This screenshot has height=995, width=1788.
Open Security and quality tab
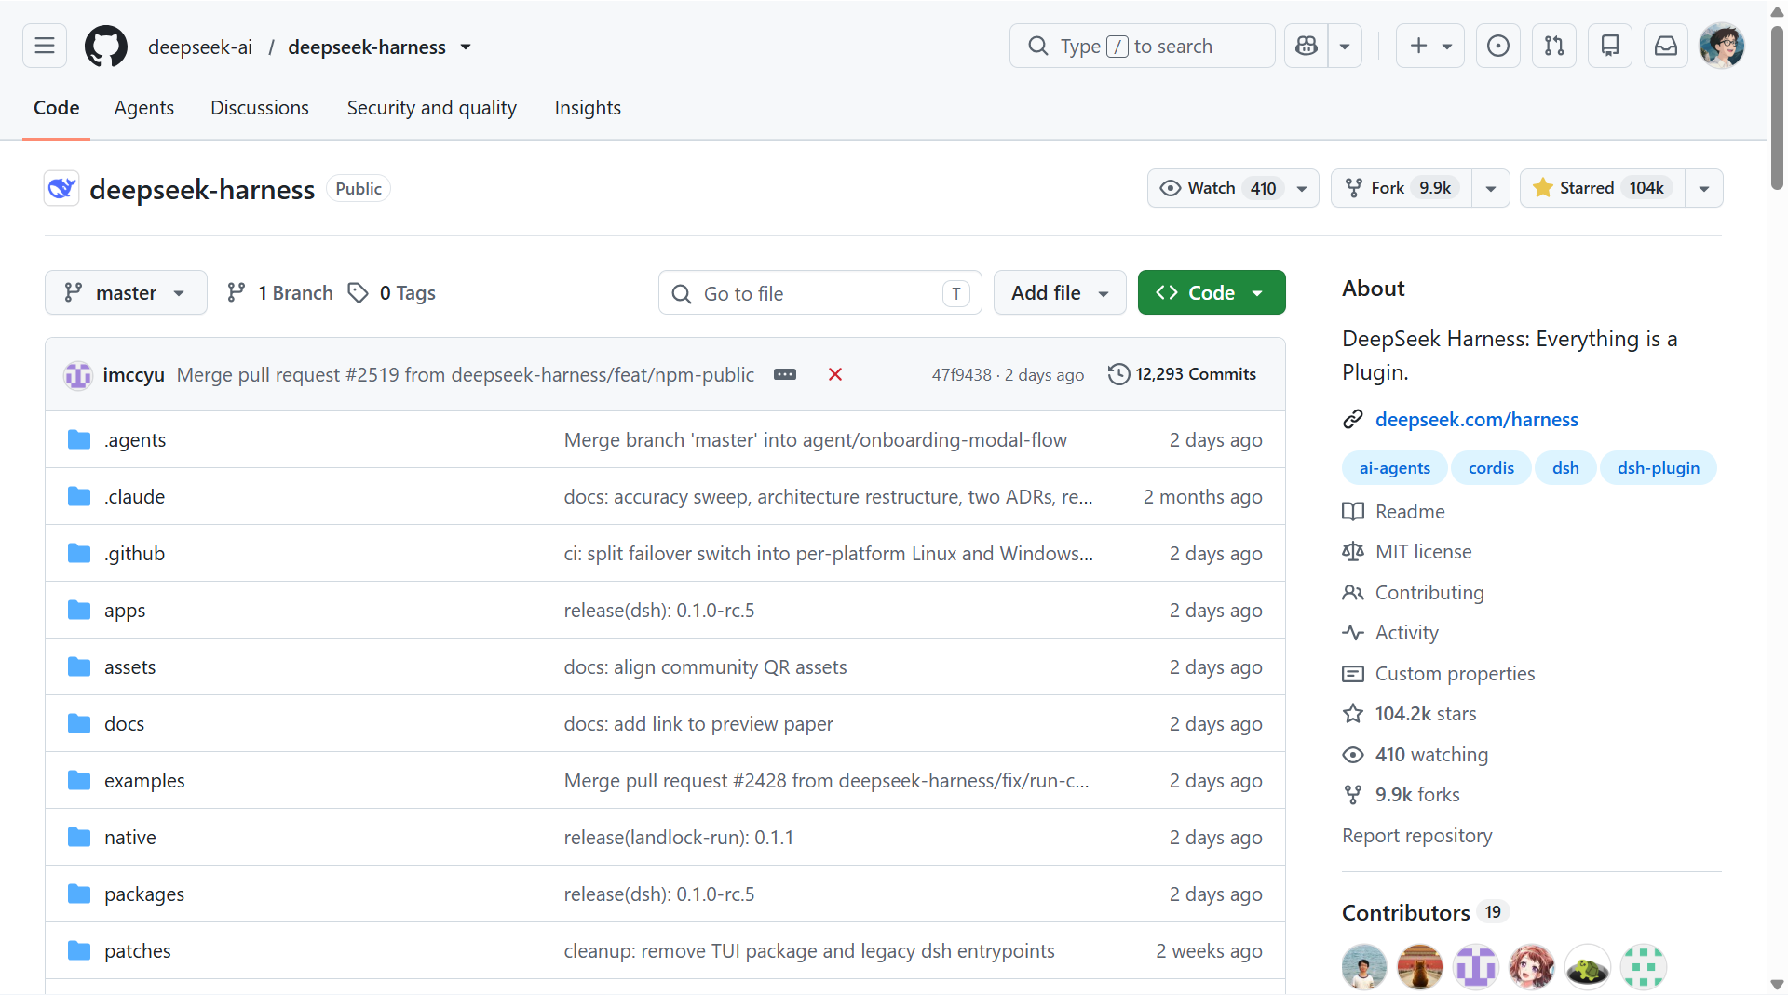432,108
